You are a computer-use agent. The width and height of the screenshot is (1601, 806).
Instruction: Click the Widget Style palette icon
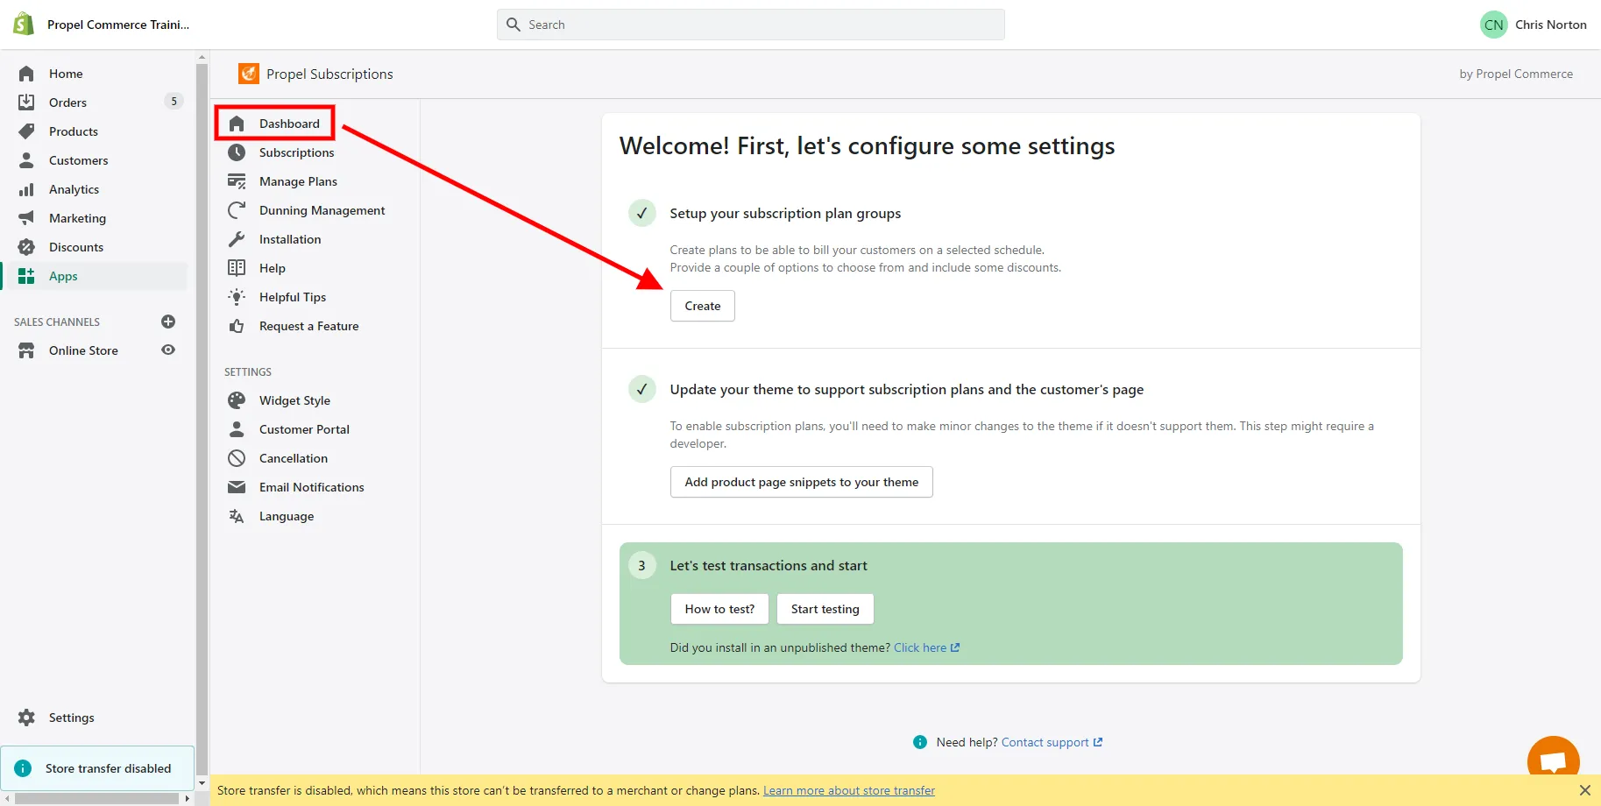pos(237,400)
